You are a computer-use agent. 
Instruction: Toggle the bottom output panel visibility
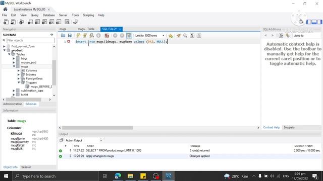[x=314, y=22]
